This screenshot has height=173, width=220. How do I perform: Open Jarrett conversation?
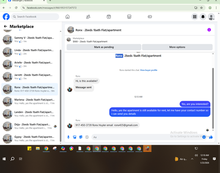point(30,77)
